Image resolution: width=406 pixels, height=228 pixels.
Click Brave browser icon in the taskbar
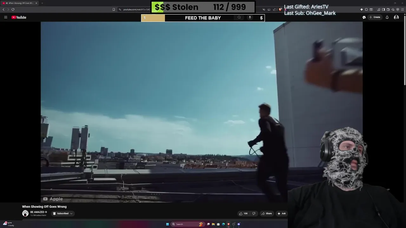click(228, 224)
